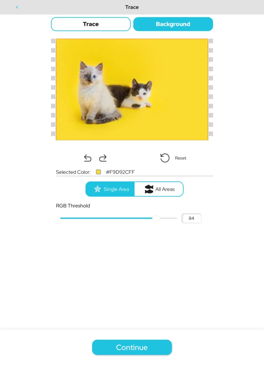
Task: Click the circular Reset arrow icon
Action: tap(165, 158)
